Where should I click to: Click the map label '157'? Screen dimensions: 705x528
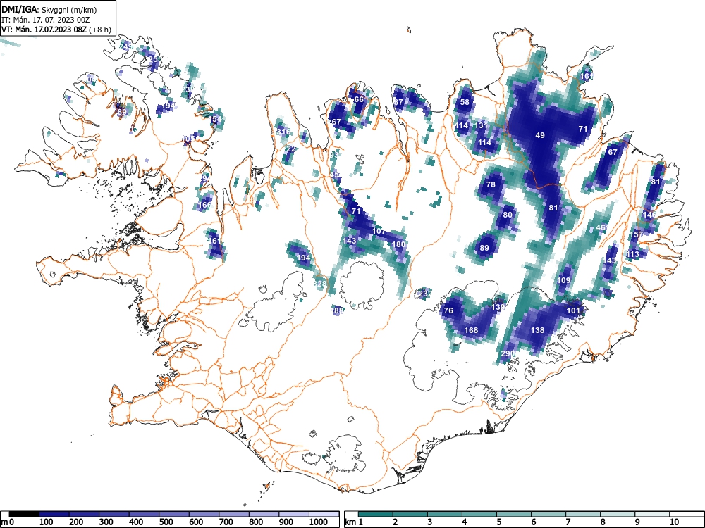(x=636, y=234)
